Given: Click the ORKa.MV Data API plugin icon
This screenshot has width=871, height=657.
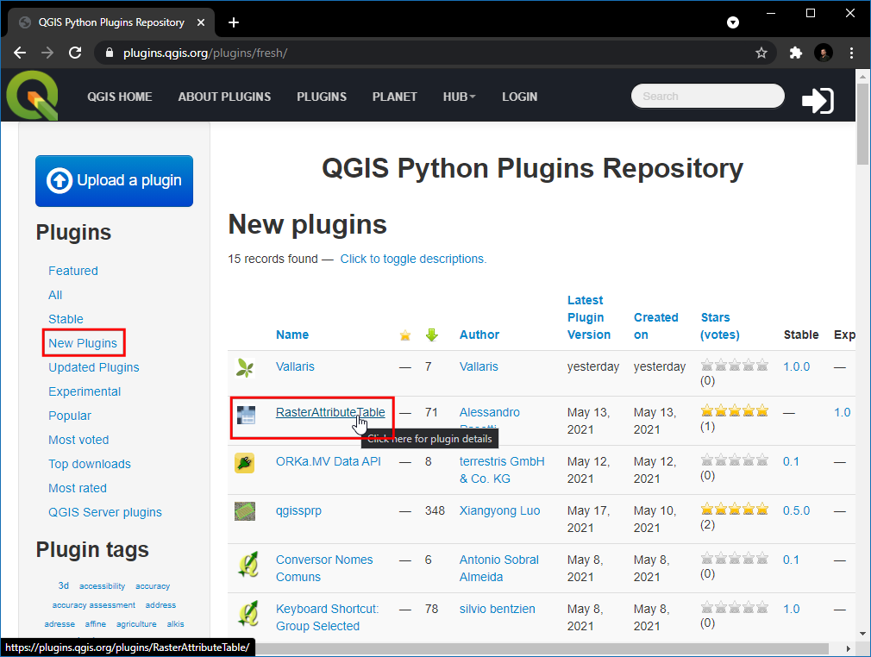Looking at the screenshot, I should [x=245, y=463].
